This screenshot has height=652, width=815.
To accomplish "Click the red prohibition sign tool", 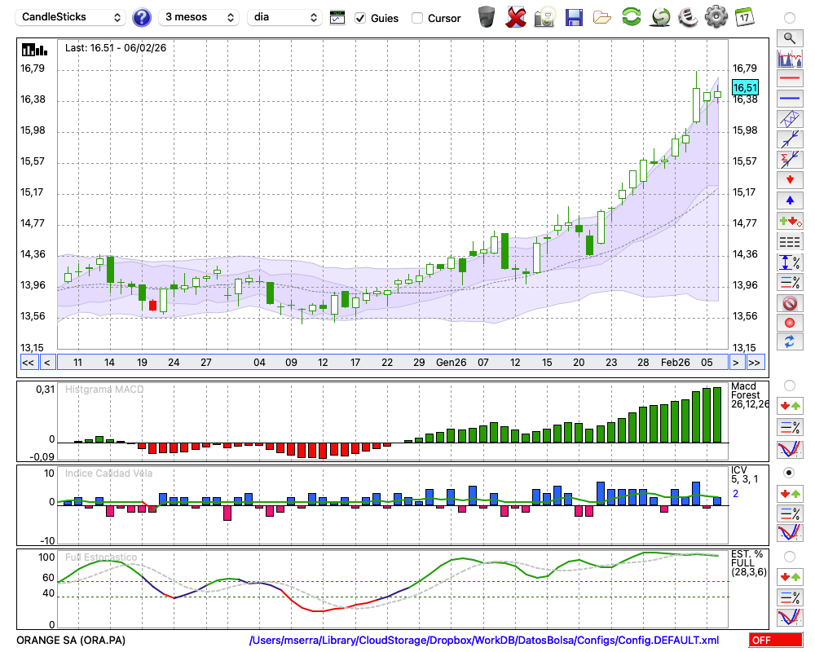I will pos(789,303).
